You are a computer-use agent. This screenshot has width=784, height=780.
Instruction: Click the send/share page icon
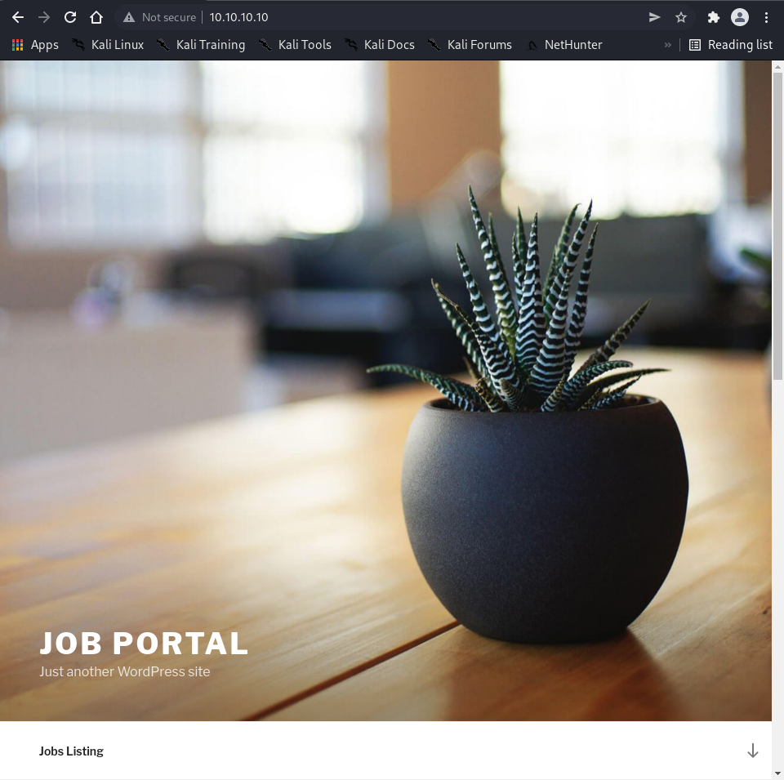[x=654, y=17]
